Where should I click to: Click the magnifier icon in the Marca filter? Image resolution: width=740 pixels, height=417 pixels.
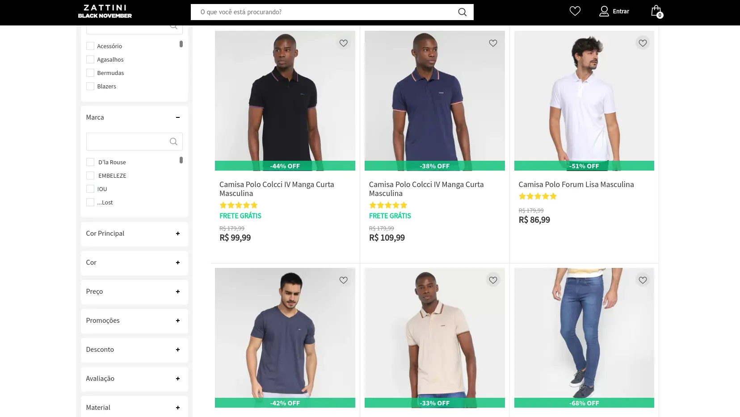[173, 142]
